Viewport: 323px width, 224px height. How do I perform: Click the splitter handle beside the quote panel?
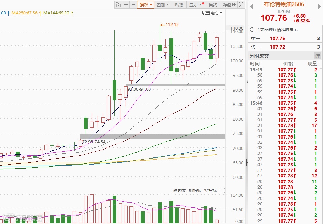click(x=247, y=81)
